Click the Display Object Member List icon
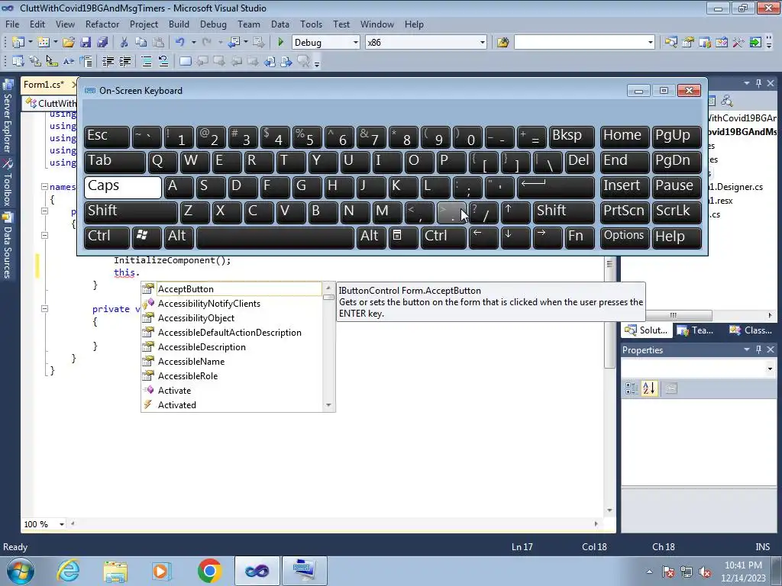The height and width of the screenshot is (586, 782). pos(18,61)
